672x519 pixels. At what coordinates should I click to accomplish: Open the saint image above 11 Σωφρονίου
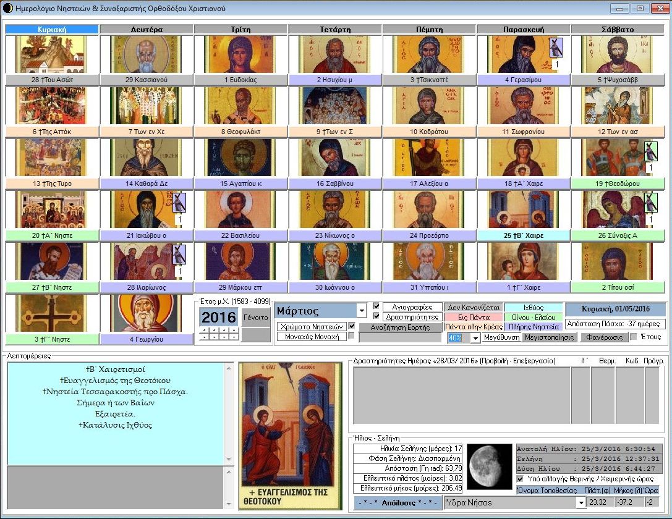click(523, 106)
